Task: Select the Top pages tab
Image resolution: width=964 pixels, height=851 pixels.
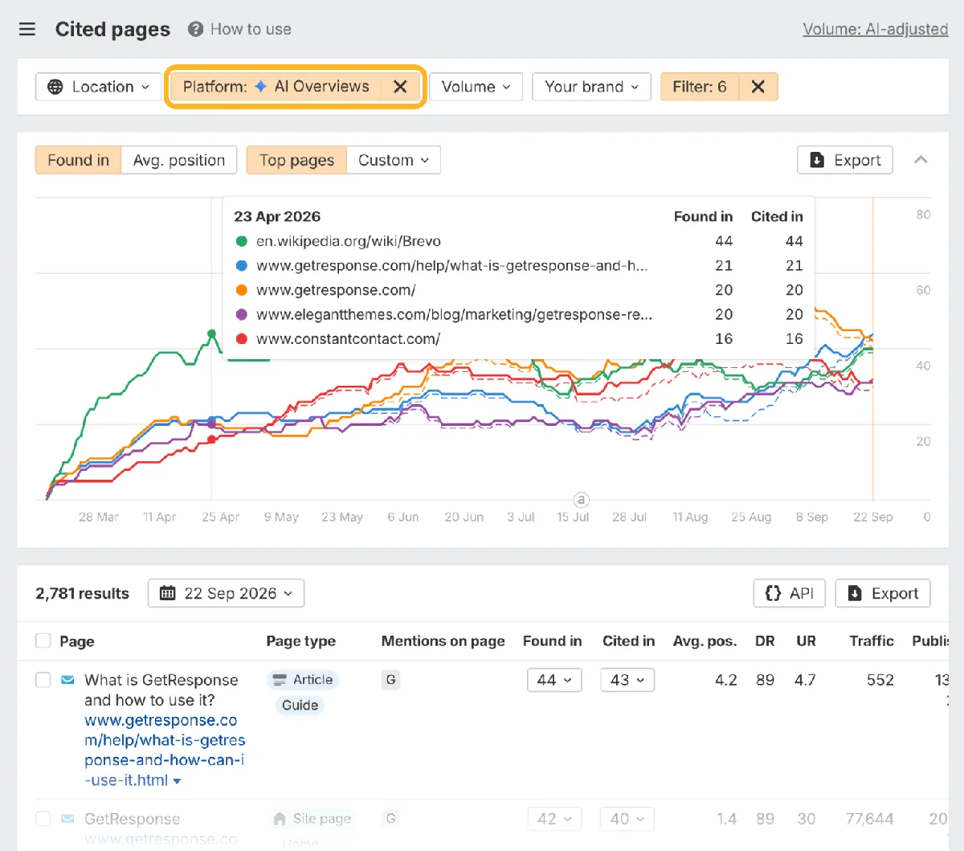Action: coord(296,160)
